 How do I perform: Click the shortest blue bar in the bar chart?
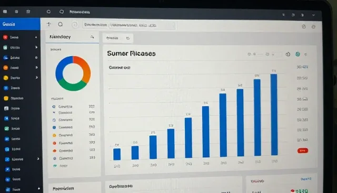pos(117,154)
